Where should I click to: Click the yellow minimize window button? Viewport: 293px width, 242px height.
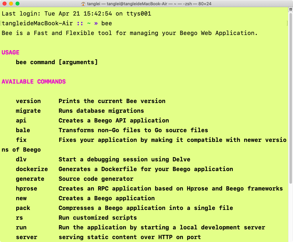pyautogui.click(x=11, y=4)
